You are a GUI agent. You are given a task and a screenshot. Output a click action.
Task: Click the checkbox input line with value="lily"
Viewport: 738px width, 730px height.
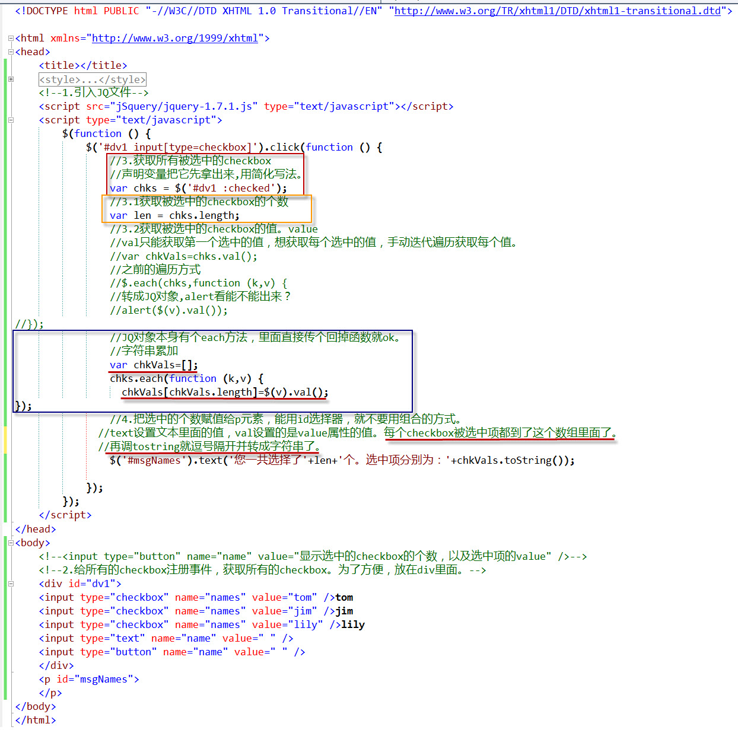pos(202,624)
